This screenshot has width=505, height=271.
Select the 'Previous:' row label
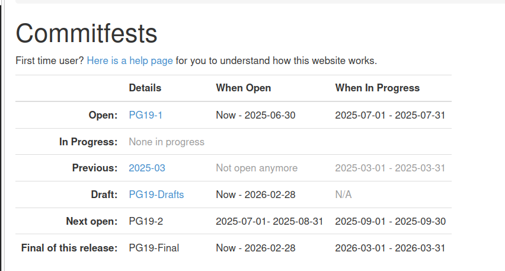click(x=95, y=168)
